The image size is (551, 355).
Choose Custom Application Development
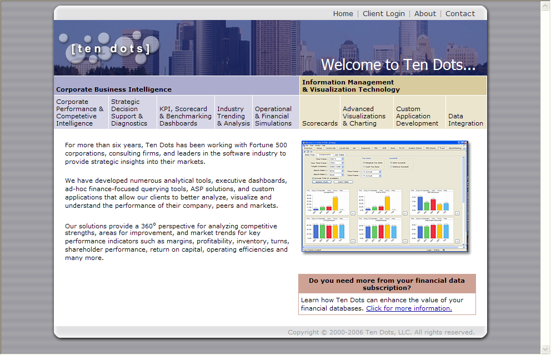tap(417, 116)
